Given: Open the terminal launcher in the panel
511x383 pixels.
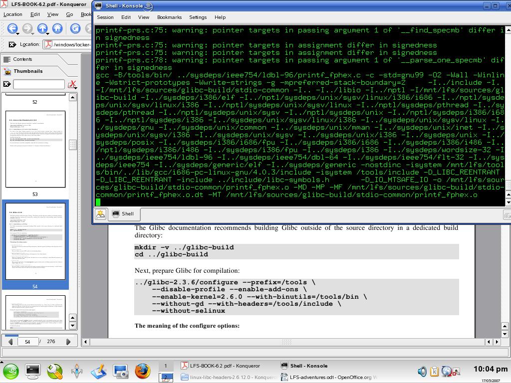Looking at the screenshot, I should [33, 371].
